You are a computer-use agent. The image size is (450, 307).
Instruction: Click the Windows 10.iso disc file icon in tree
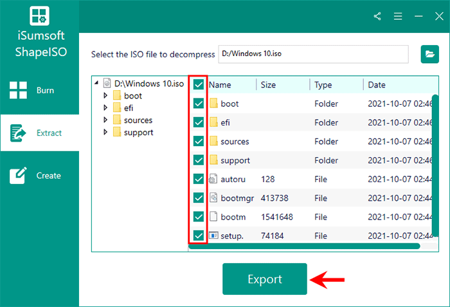click(x=107, y=83)
